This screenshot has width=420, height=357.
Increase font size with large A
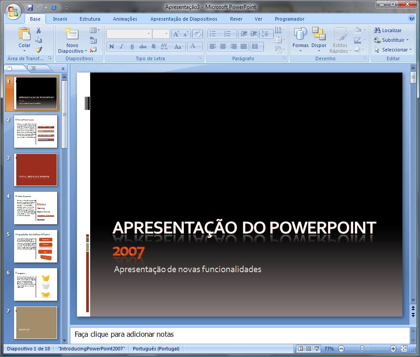click(176, 34)
